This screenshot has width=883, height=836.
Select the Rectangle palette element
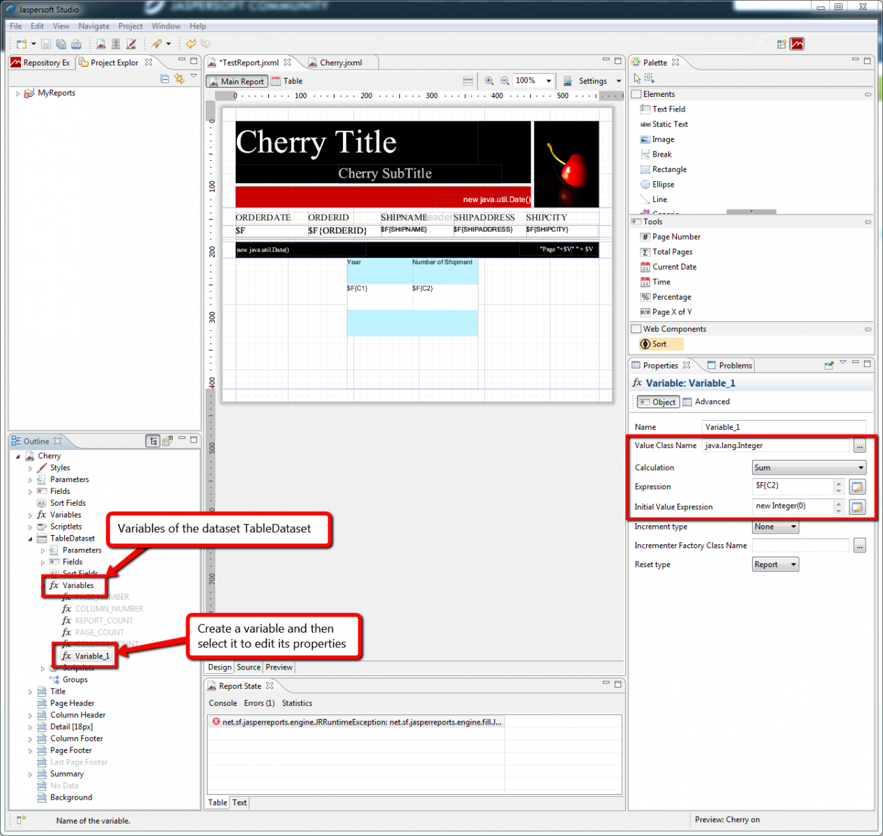coord(663,169)
